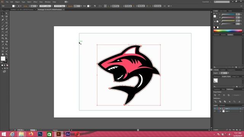This screenshot has width=244, height=137.
Task: Click the delete layer trash icon
Action: coord(240,130)
